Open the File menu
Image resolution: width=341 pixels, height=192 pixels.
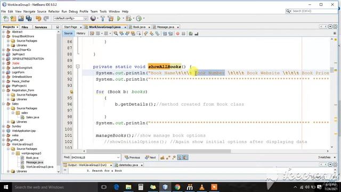coord(4,11)
